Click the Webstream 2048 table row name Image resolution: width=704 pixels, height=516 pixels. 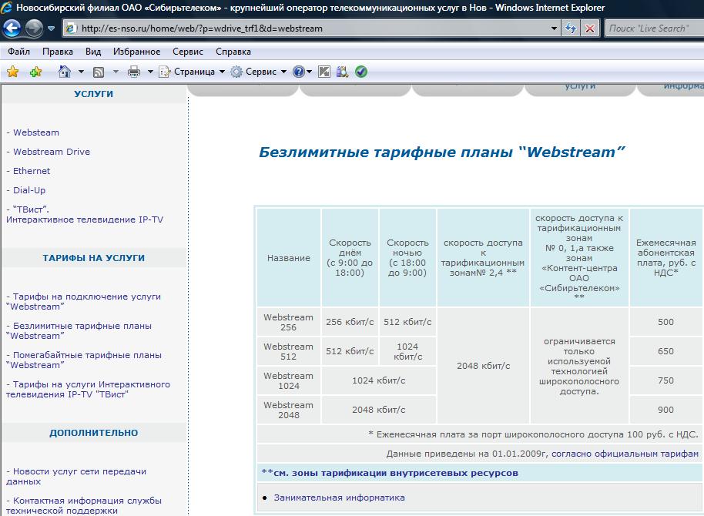[288, 410]
